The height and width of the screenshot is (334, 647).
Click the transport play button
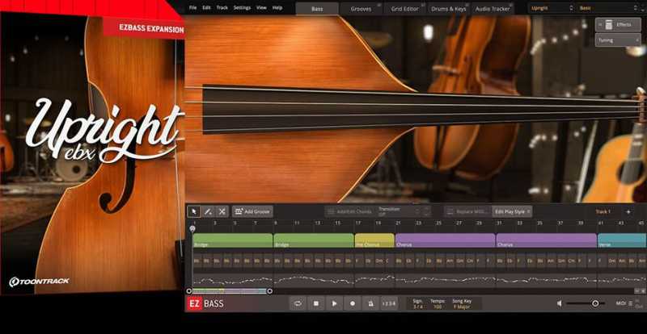coord(334,303)
